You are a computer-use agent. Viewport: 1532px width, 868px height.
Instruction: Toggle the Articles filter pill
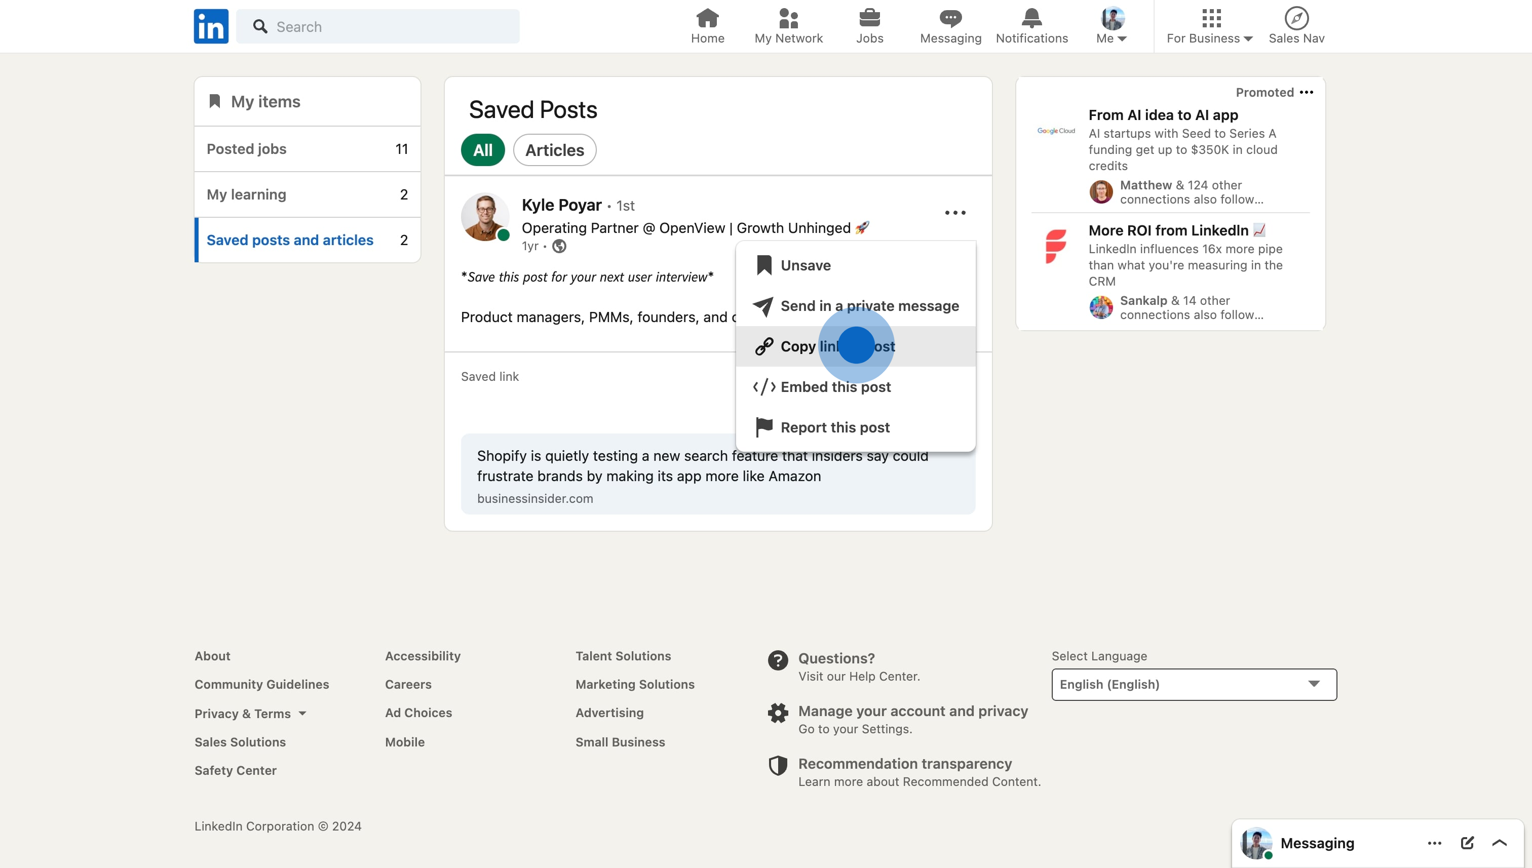click(554, 149)
